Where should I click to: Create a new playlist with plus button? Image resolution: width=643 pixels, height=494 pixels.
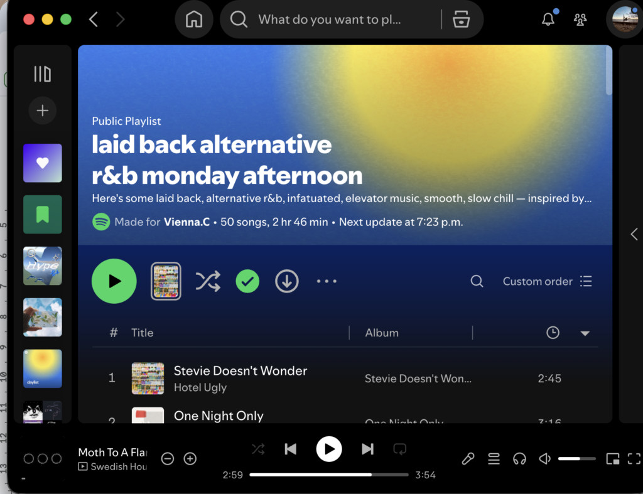(x=42, y=110)
